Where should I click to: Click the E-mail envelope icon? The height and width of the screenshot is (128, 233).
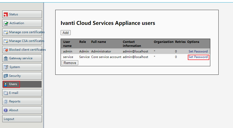tap(6, 93)
